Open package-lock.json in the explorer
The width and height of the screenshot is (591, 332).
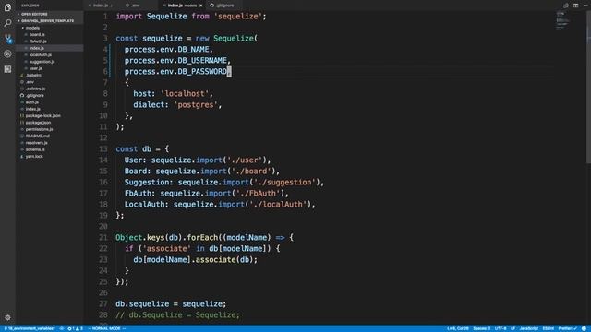coord(42,115)
